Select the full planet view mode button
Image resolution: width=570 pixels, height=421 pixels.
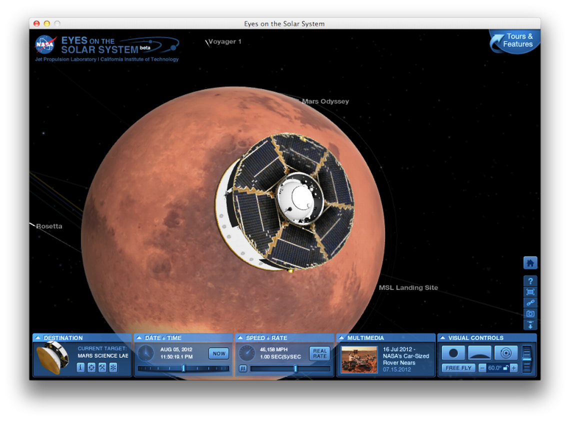[x=453, y=353]
